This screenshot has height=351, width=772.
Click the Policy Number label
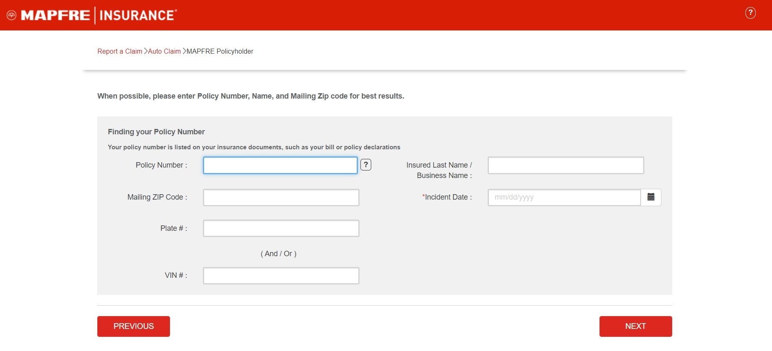coord(161,165)
